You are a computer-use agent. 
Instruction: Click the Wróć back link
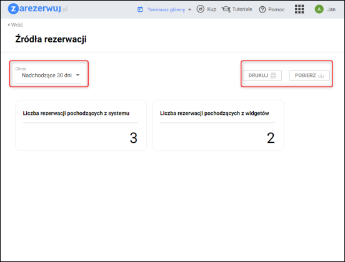[x=16, y=25]
